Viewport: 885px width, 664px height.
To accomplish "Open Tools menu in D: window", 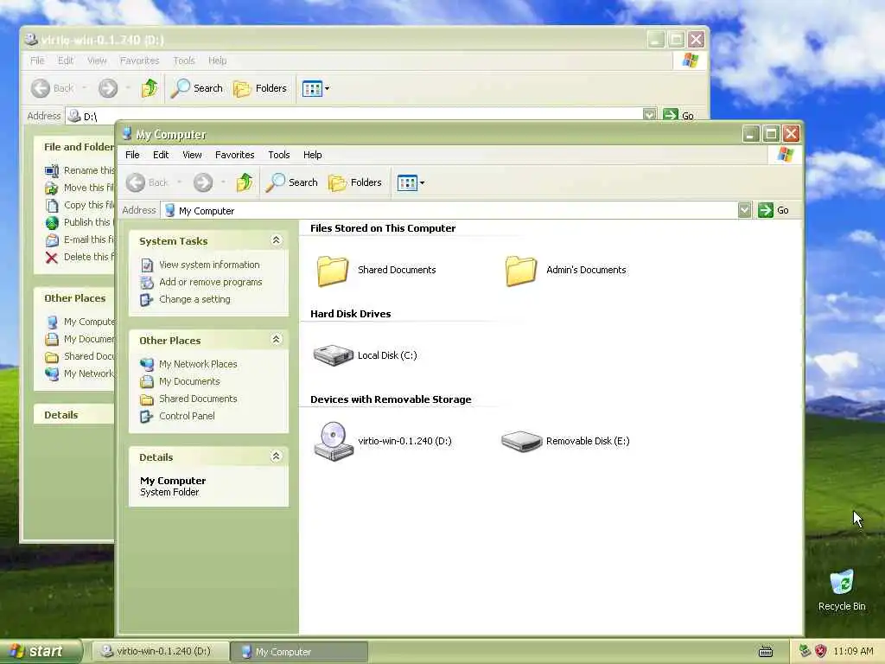I will click(184, 61).
